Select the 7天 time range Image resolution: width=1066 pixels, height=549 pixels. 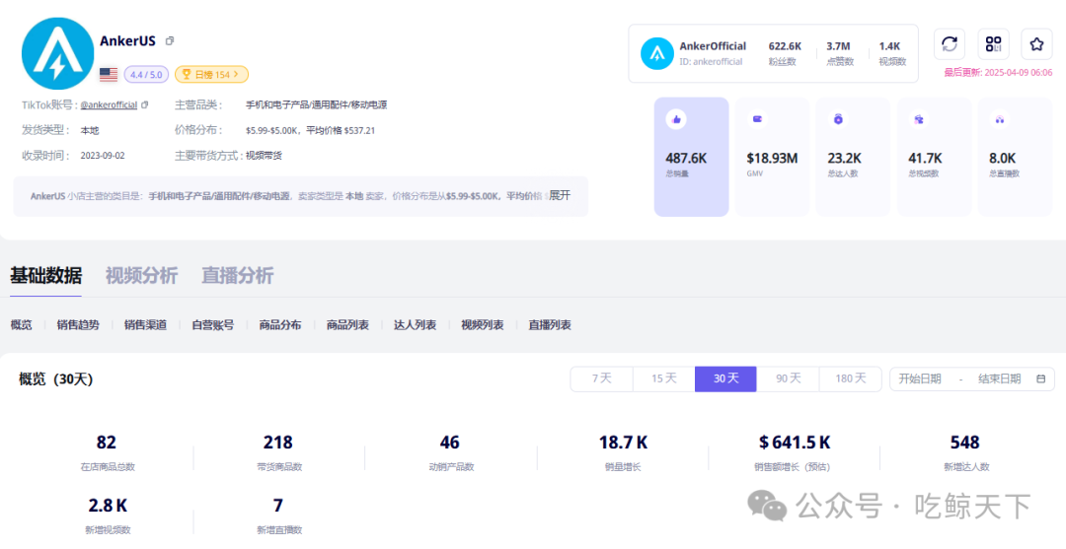click(602, 378)
